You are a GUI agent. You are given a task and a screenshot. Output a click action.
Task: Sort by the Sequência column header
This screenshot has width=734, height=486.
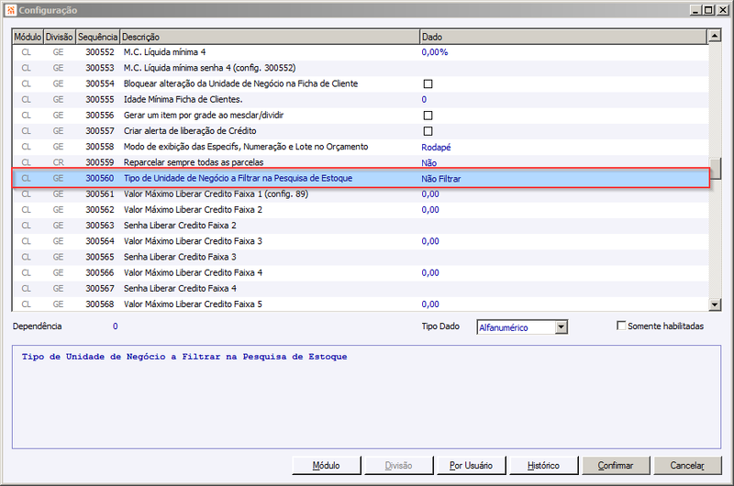click(97, 37)
